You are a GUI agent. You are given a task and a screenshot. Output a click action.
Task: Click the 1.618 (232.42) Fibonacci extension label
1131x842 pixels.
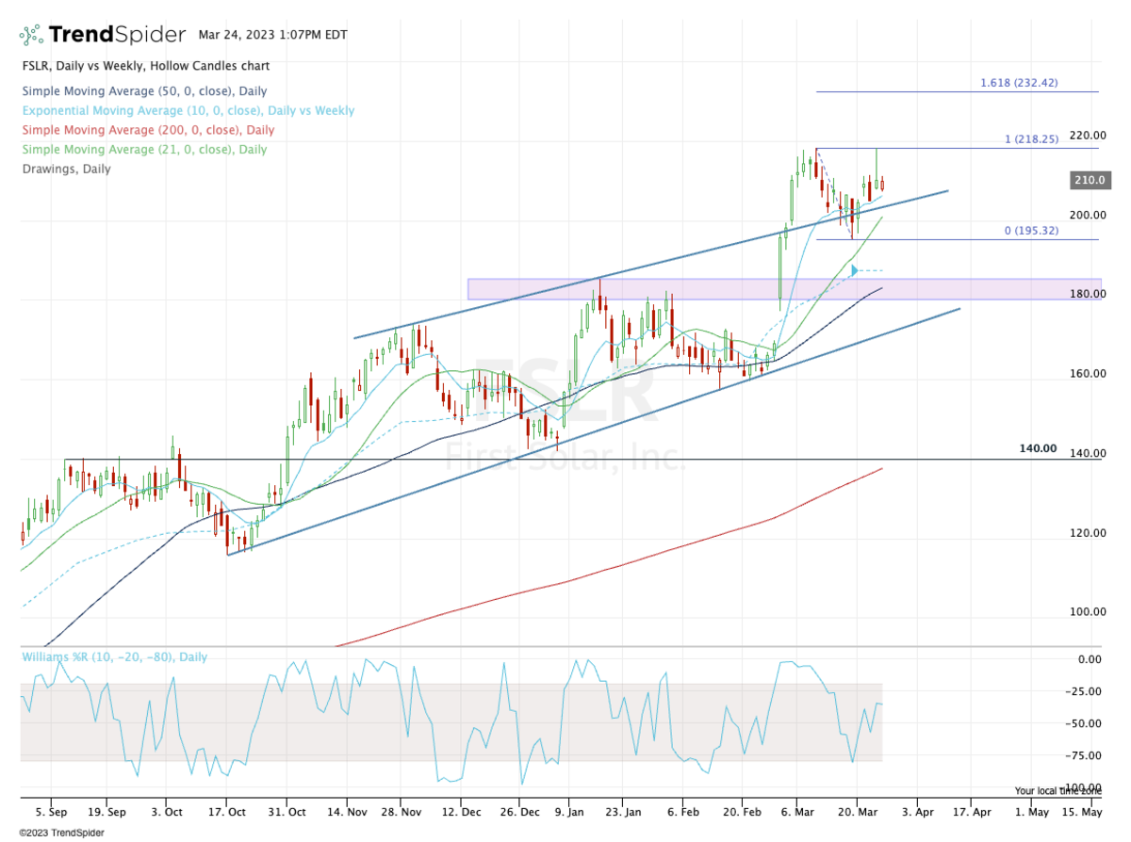click(1019, 83)
